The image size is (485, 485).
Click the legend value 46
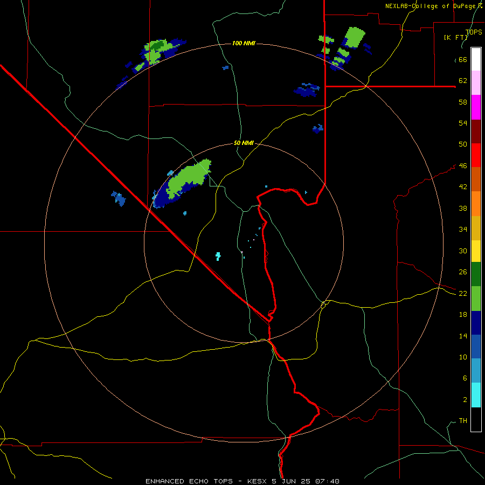(463, 166)
